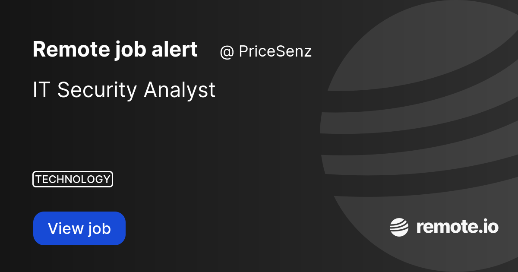This screenshot has width=518, height=272.
Task: Click the IT Security Analyst job title
Action: (x=124, y=90)
